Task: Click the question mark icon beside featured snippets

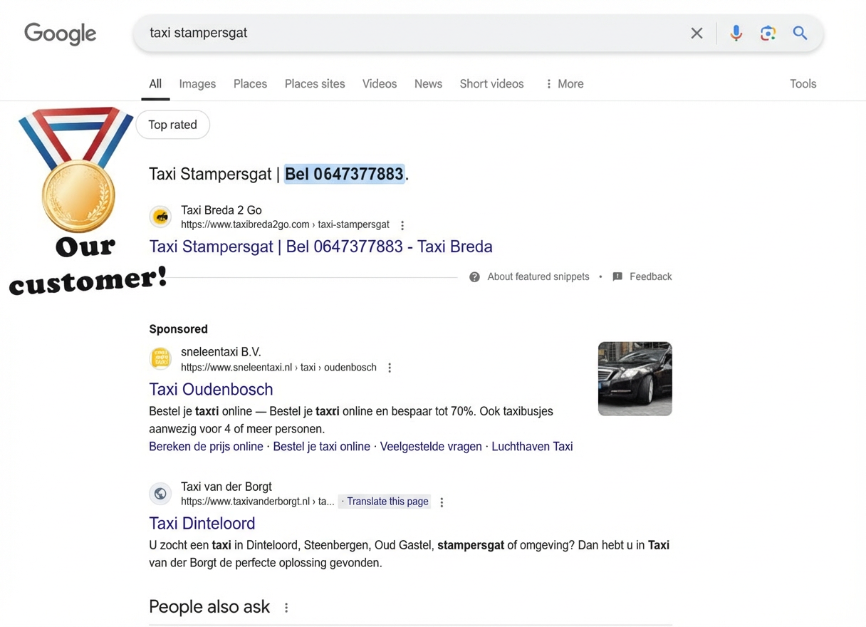Action: coord(474,277)
